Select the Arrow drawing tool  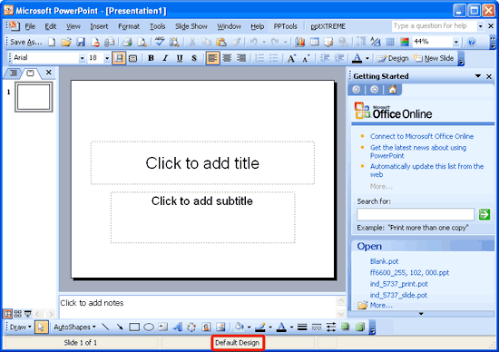click(x=120, y=327)
